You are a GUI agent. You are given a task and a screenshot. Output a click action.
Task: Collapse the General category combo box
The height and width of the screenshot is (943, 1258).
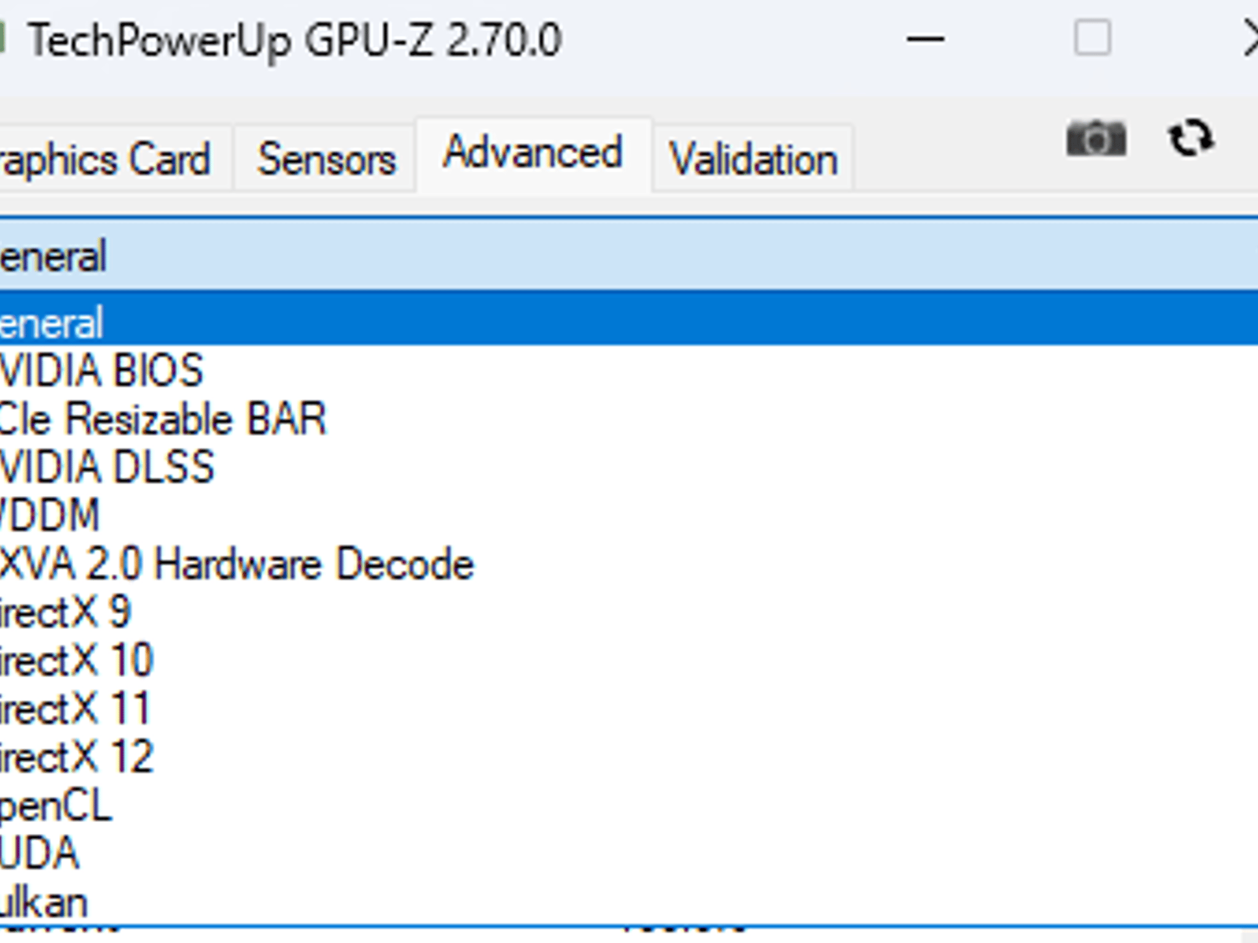[x=629, y=255]
